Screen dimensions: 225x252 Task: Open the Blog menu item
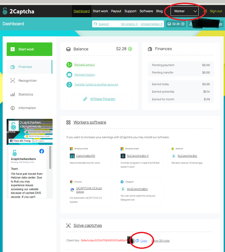click(159, 11)
